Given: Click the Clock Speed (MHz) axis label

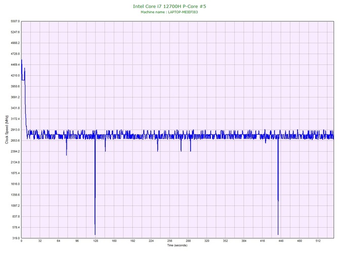Looking at the screenshot, I should tap(7, 130).
